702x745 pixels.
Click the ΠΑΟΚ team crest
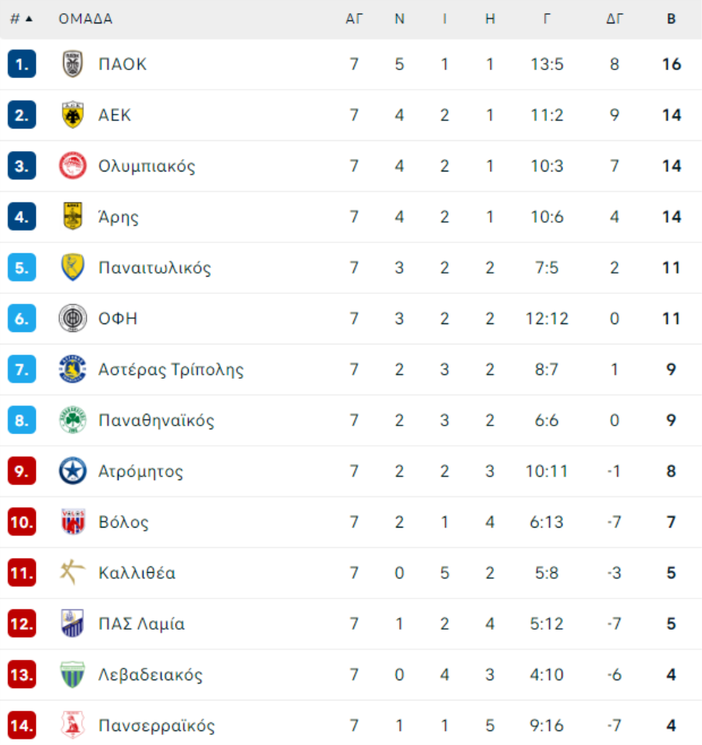pyautogui.click(x=73, y=64)
